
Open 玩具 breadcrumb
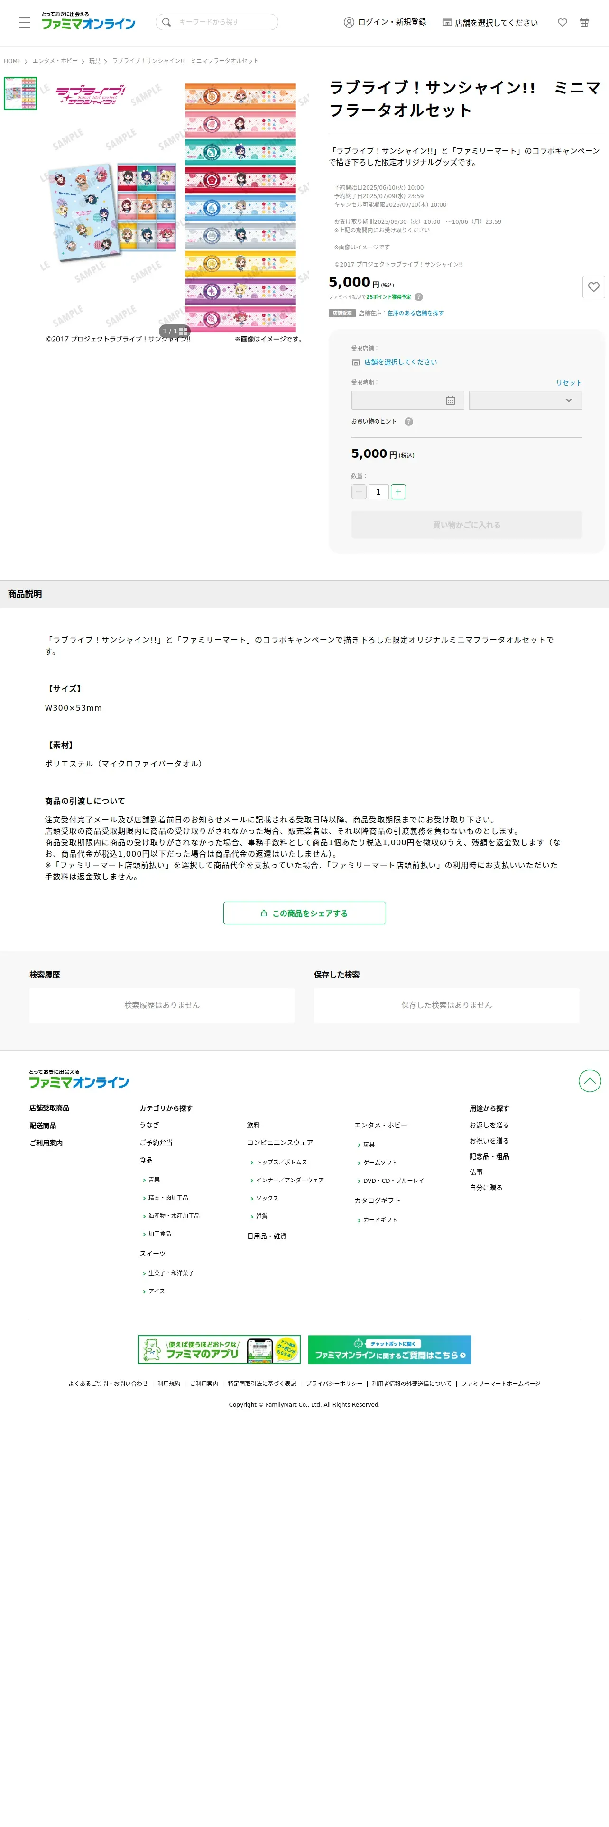(x=94, y=61)
